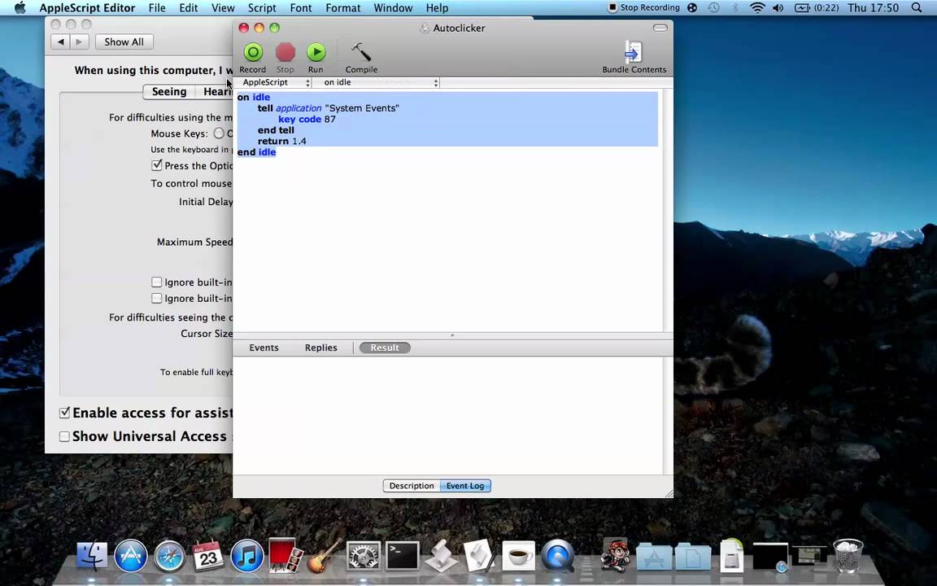Launch QuickTime Player from the dock
The image size is (937, 586).
[557, 556]
